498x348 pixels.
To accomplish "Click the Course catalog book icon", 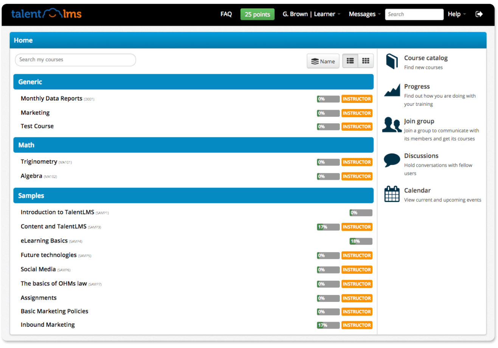I will pos(392,61).
